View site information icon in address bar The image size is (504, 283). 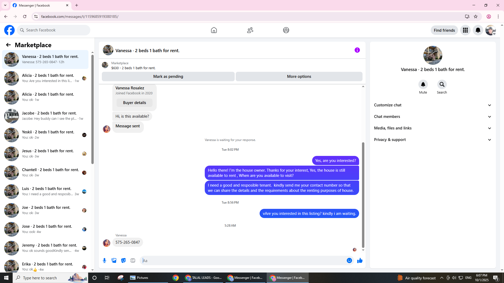(36, 17)
